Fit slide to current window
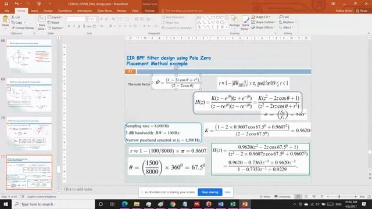Image resolution: width=372 pixels, height=209 pixels. [369, 197]
